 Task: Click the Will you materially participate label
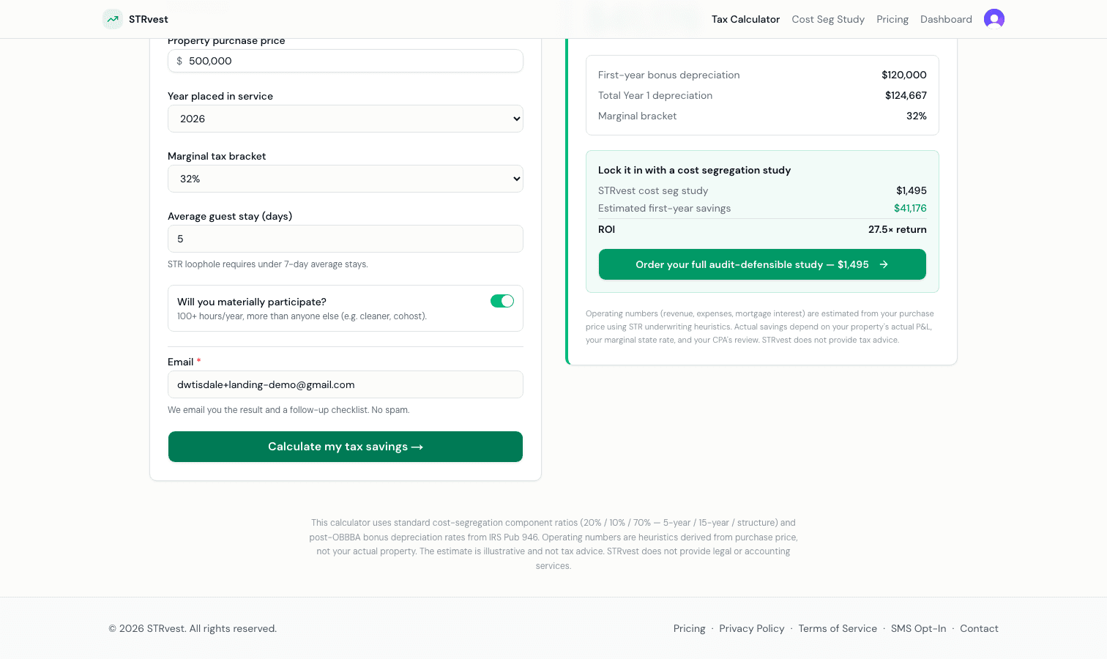pyautogui.click(x=252, y=302)
